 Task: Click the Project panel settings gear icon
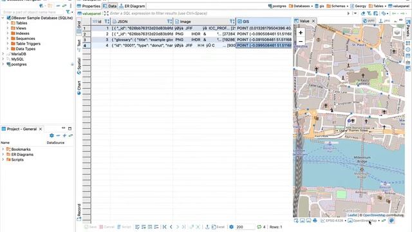(51, 135)
